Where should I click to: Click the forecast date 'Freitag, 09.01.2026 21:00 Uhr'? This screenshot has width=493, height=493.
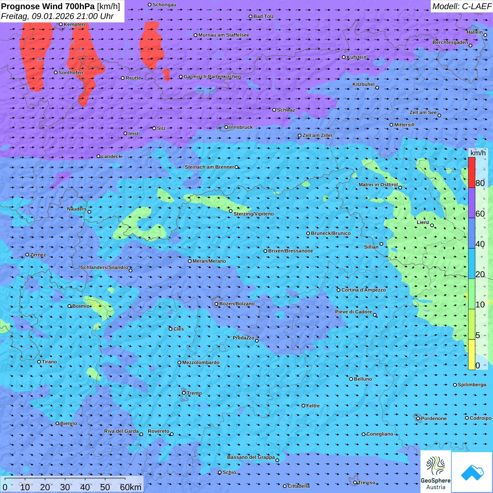pyautogui.click(x=57, y=16)
